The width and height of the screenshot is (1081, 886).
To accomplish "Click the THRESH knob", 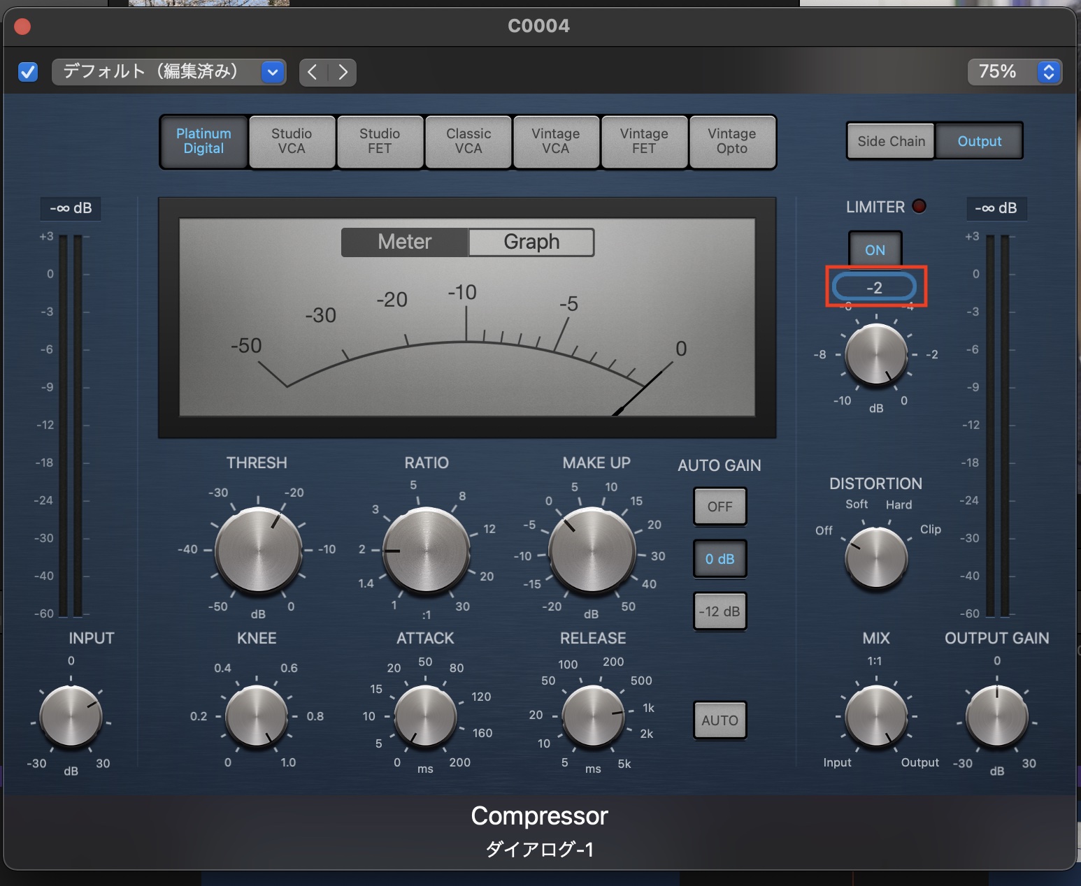I will point(258,551).
